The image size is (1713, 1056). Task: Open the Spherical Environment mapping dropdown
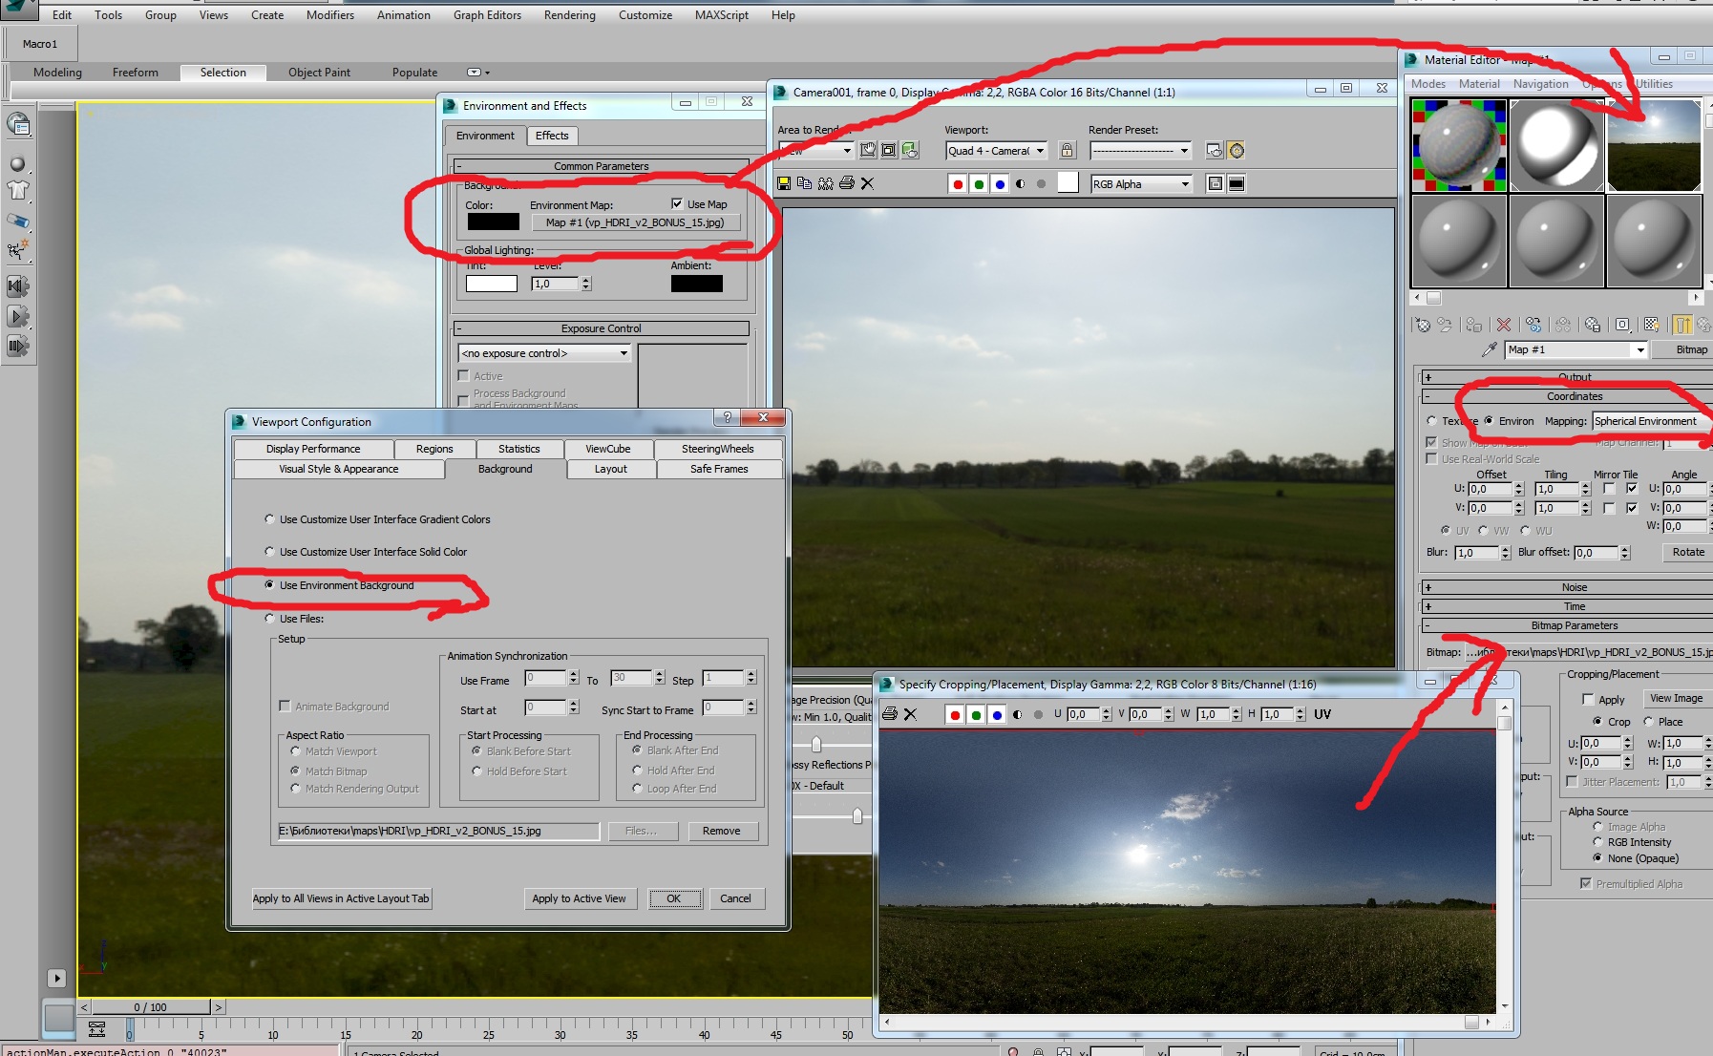click(x=1649, y=421)
